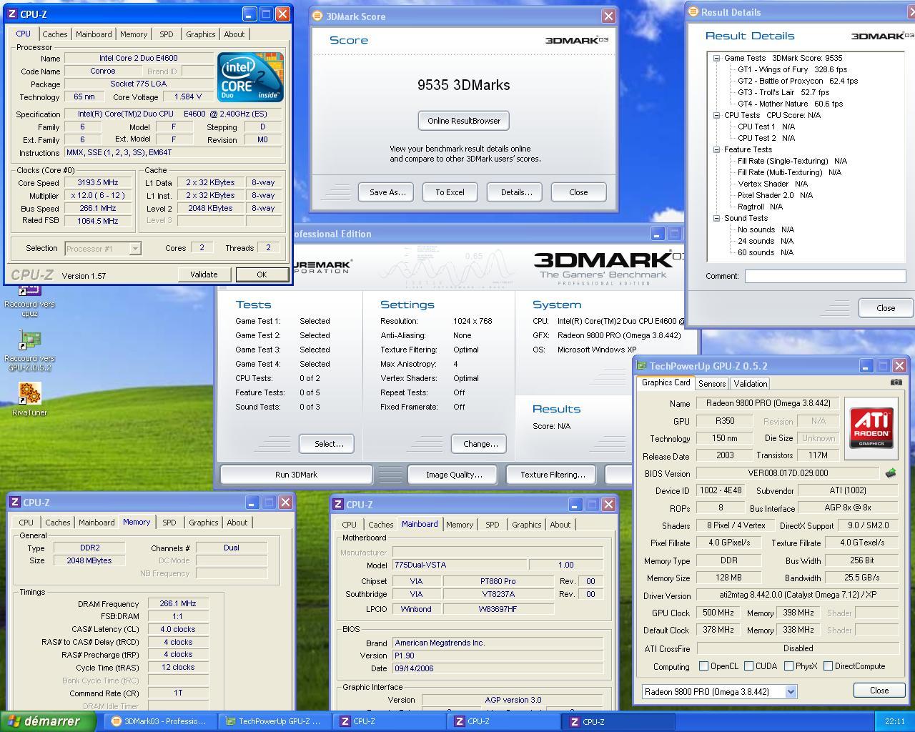
Task: Switch to Caches tab in top CPU-Z window
Action: pos(54,34)
